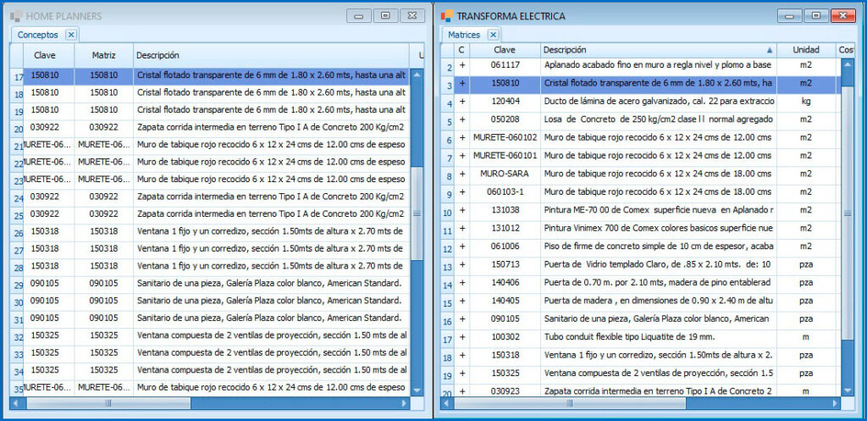This screenshot has height=421, width=867.
Task: Expand row 9 matrix 060103-1
Action: [461, 192]
